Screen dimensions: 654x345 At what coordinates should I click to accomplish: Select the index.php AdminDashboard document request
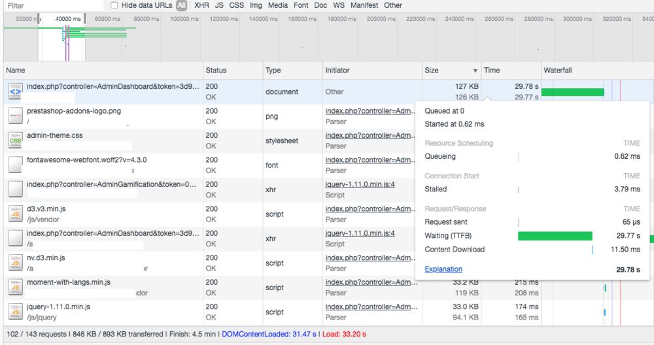click(113, 87)
